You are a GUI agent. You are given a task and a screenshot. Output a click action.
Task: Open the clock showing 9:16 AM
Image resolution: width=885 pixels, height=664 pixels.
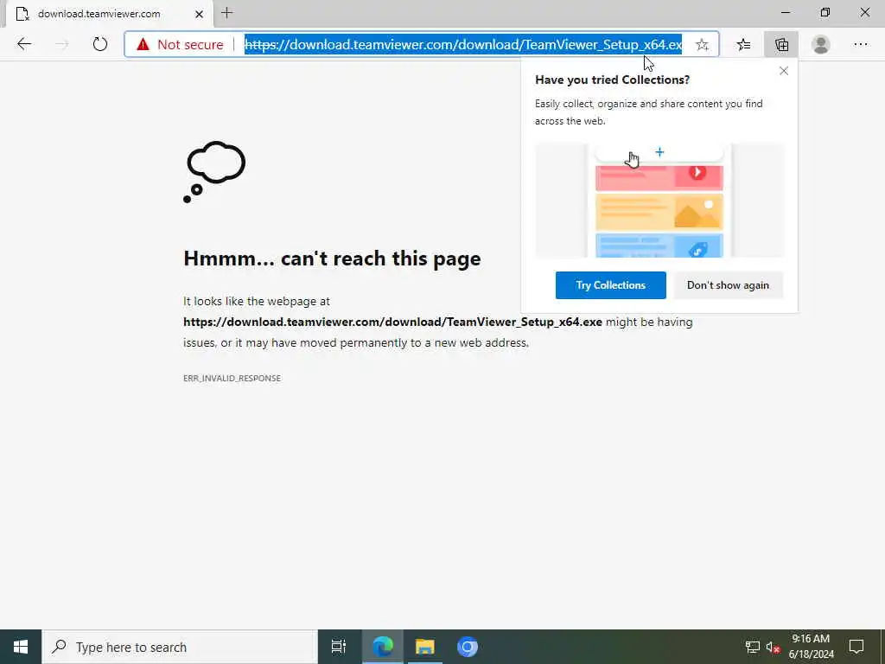811,647
